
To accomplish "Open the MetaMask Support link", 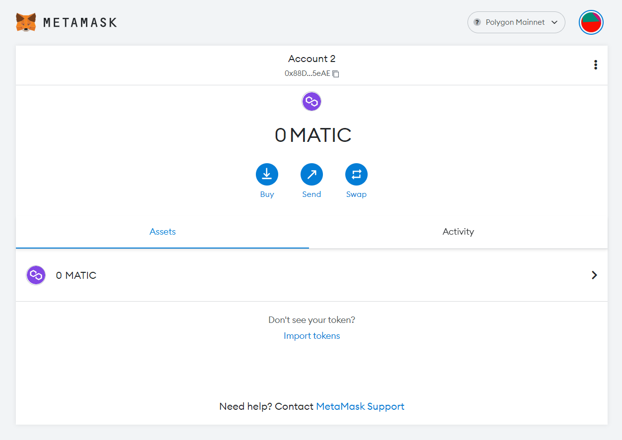I will point(360,407).
